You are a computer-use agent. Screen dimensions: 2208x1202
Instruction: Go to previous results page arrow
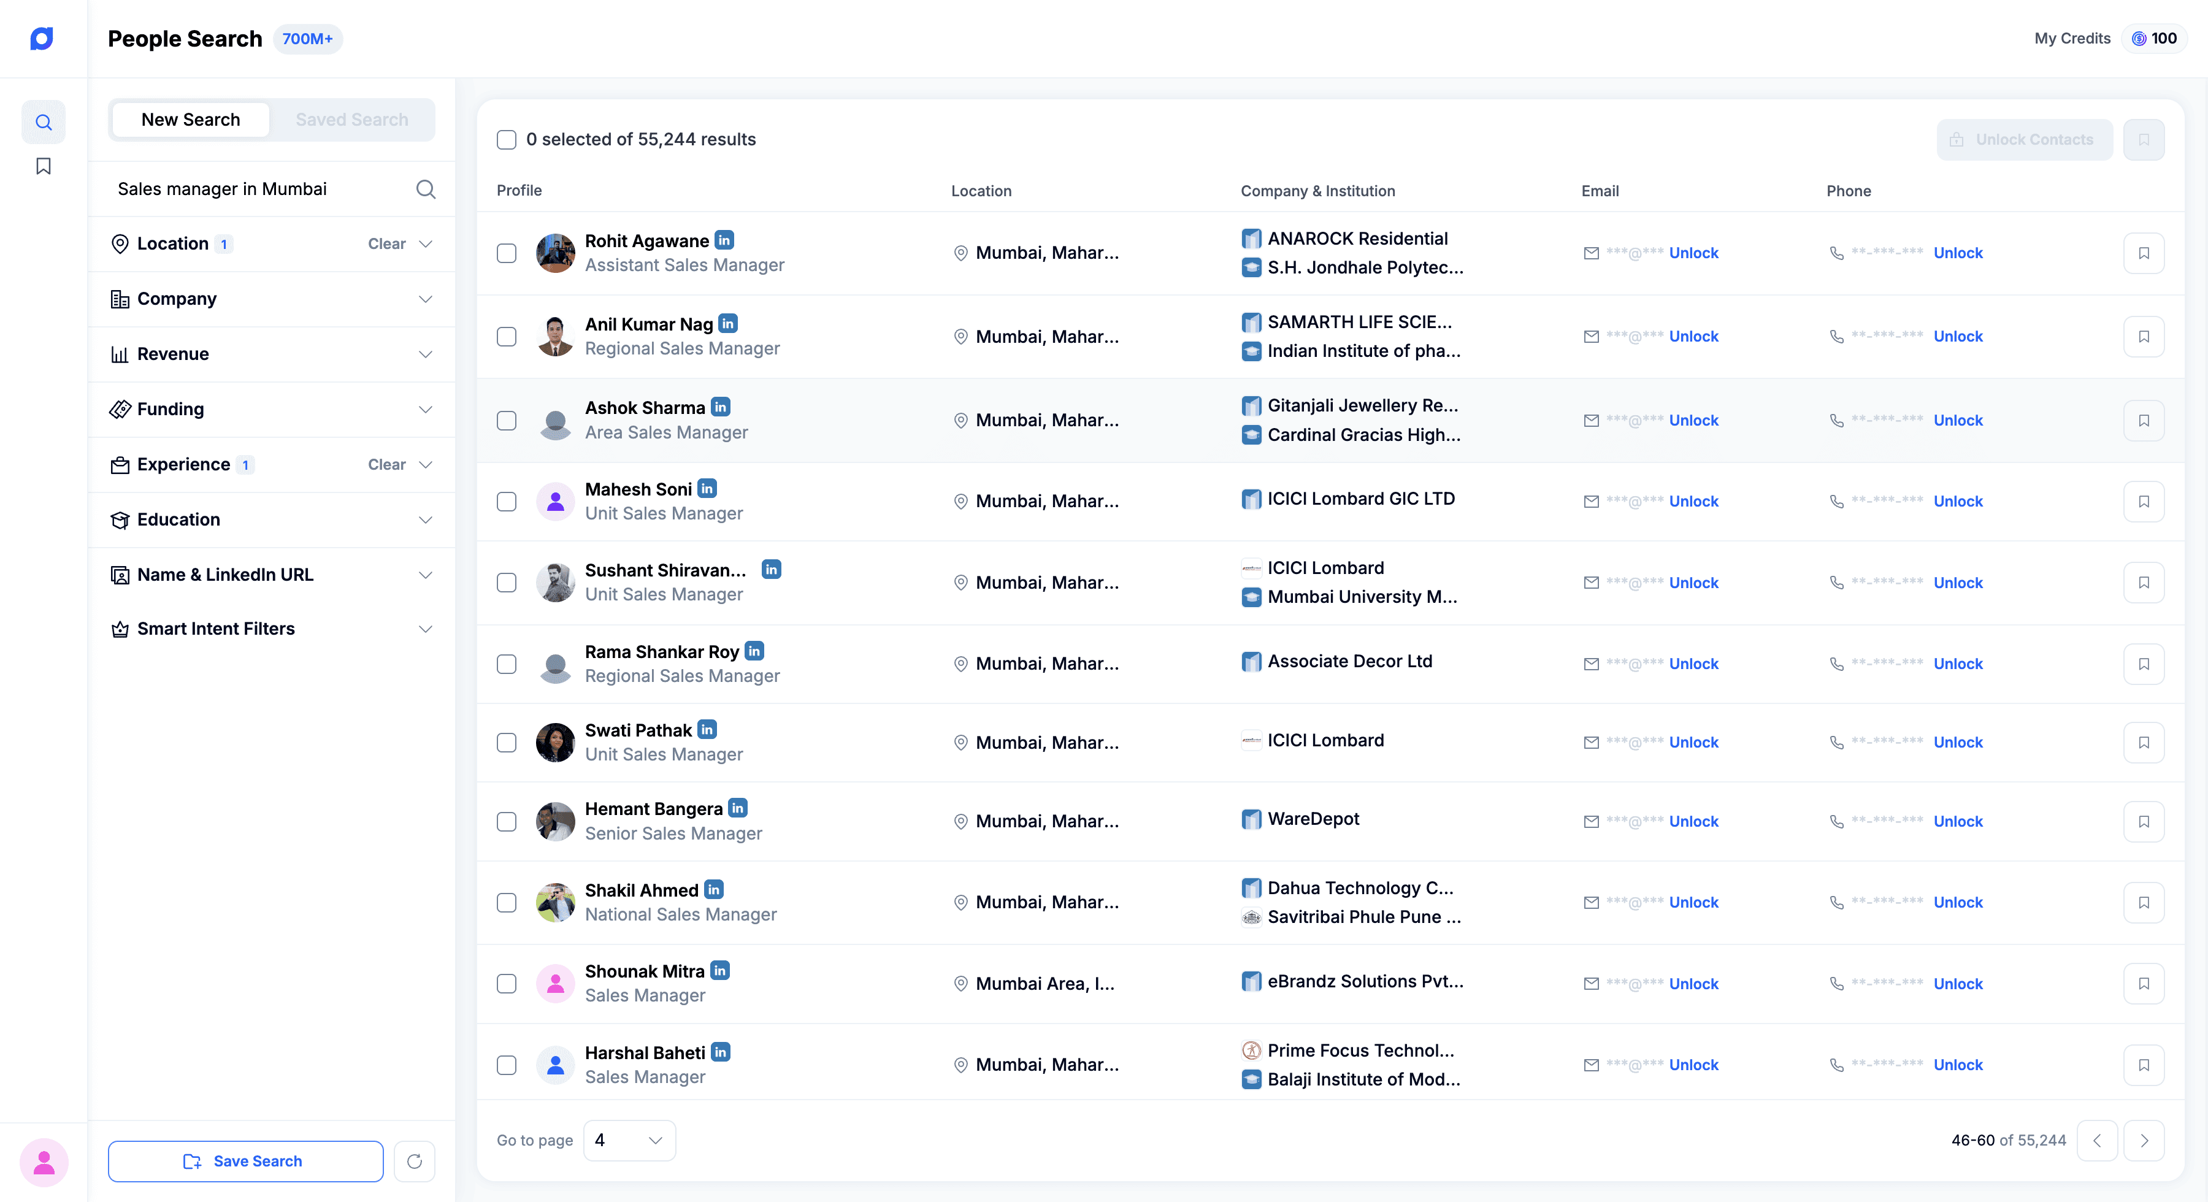2096,1140
